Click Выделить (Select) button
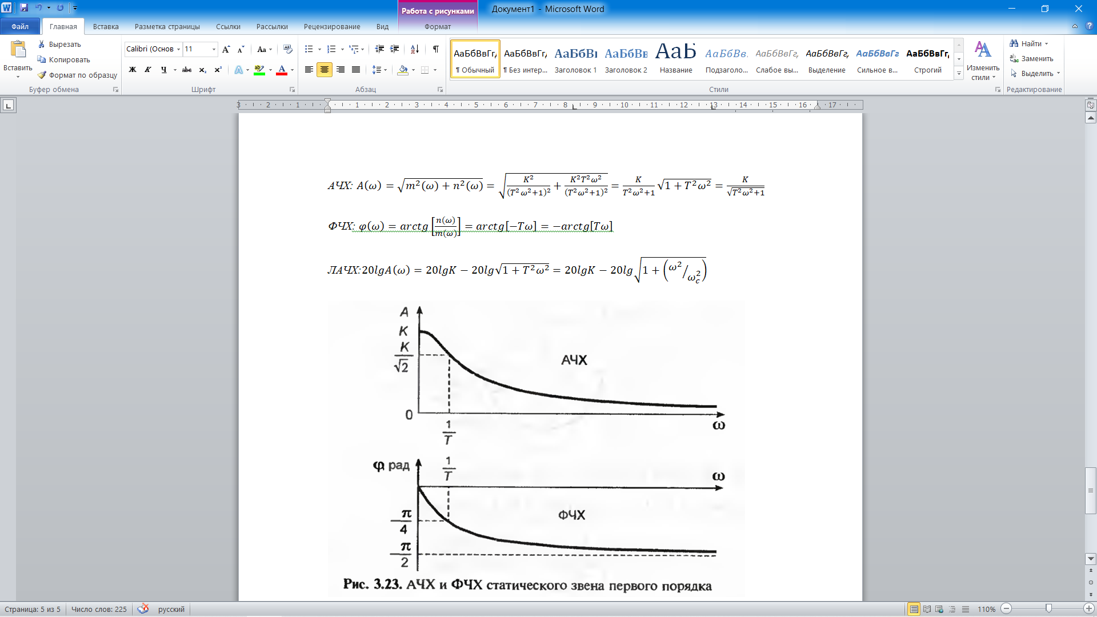Viewport: 1097px width, 617px height. click(1035, 73)
